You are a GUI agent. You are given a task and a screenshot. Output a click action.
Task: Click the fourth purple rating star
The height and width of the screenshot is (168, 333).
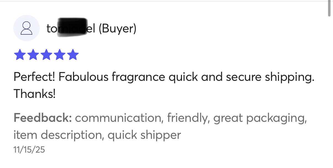[59, 55]
